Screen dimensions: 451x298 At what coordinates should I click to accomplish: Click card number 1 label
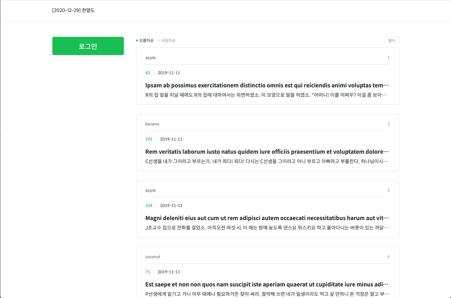click(388, 58)
